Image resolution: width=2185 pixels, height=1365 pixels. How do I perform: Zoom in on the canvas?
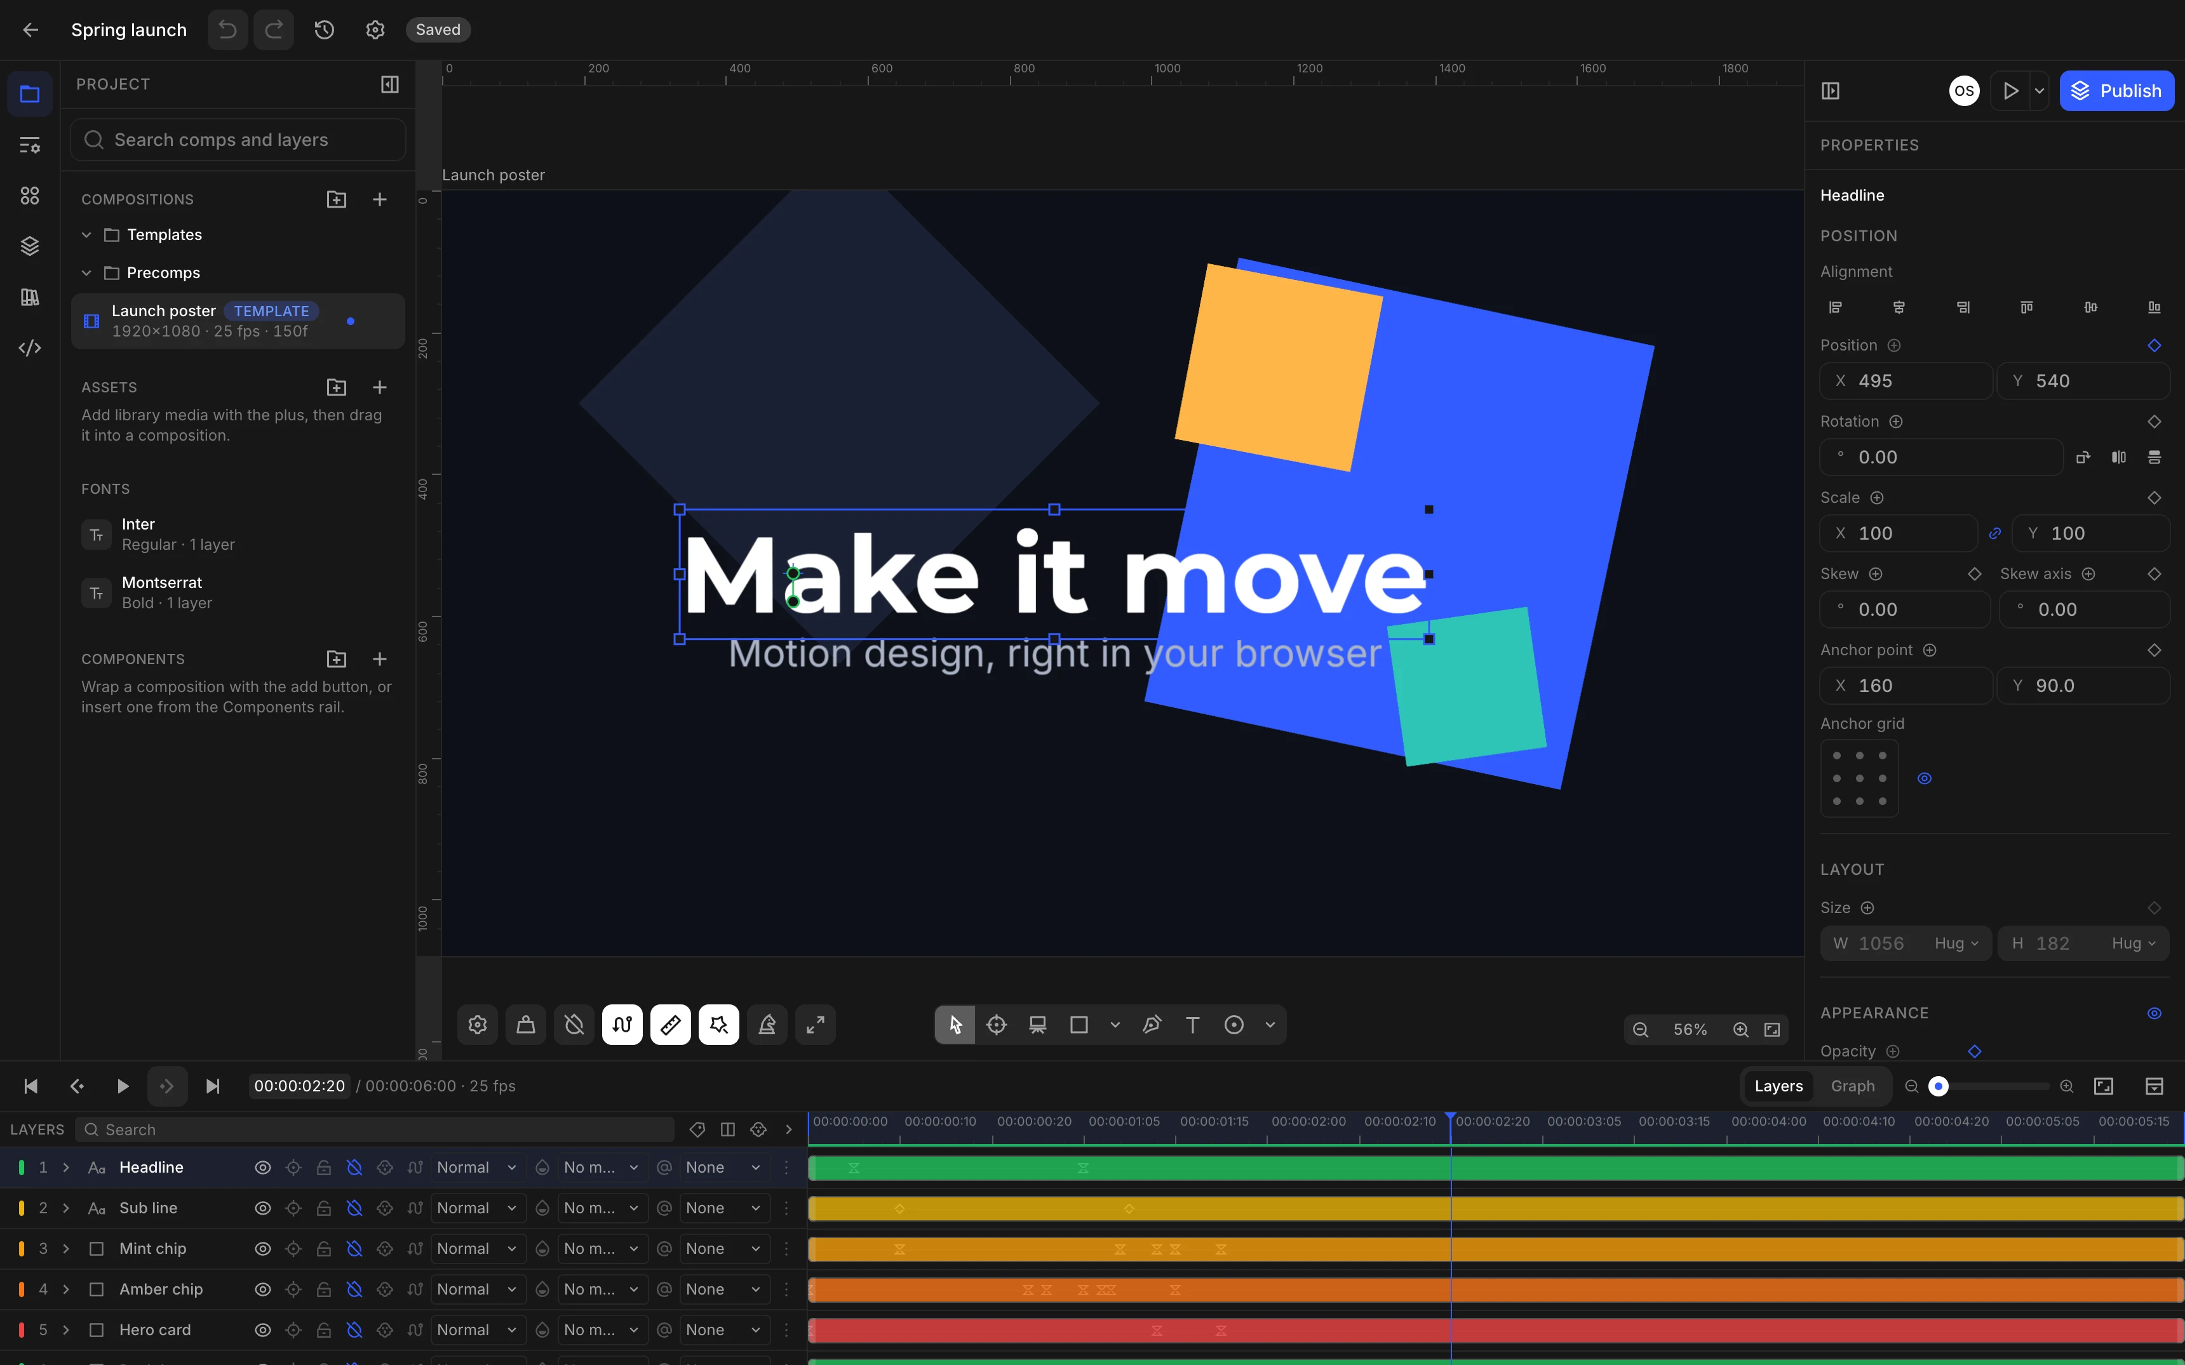1741,1029
